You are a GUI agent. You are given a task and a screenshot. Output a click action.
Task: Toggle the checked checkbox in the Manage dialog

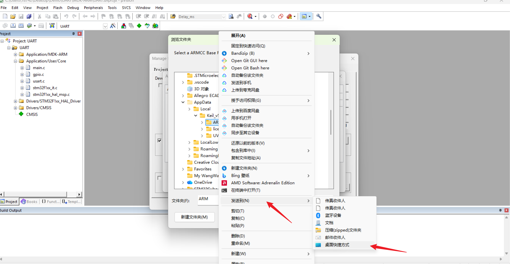[x=160, y=140]
